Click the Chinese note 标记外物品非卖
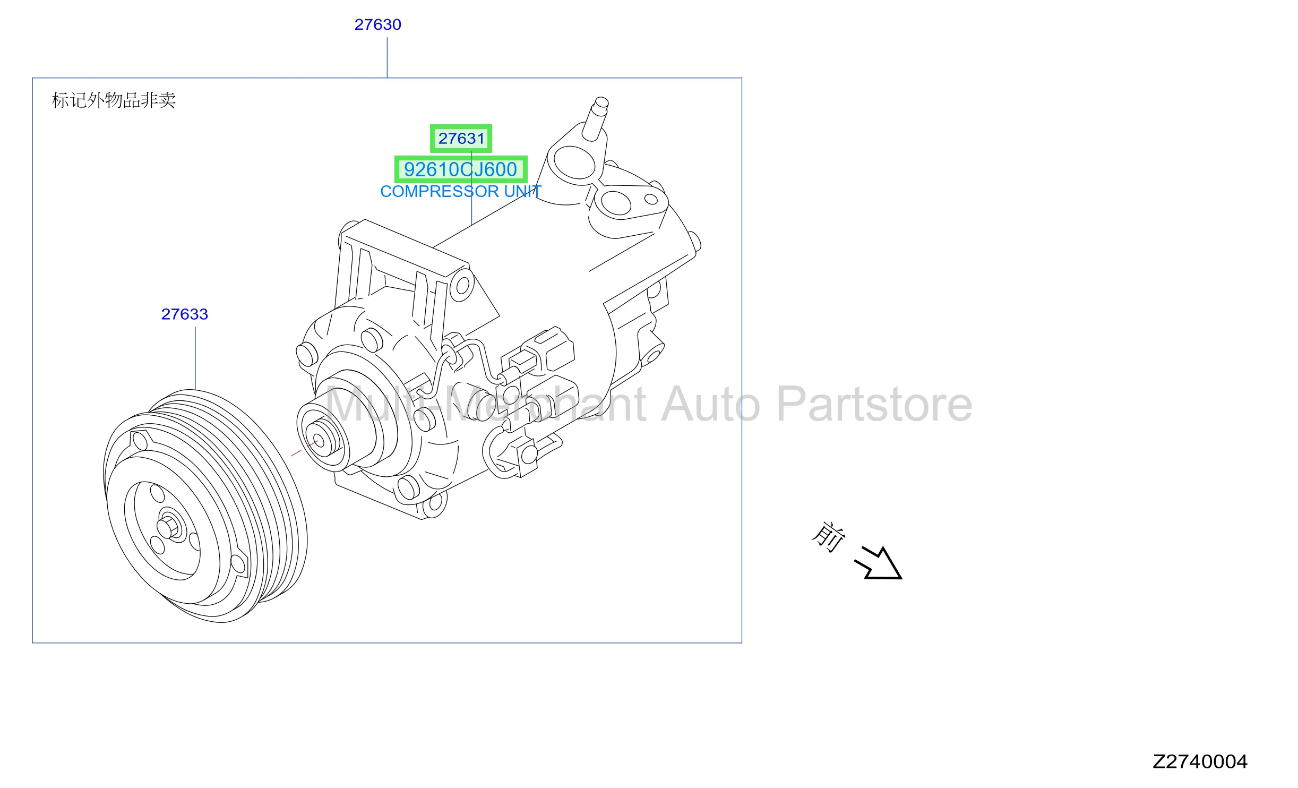This screenshot has width=1298, height=788. [114, 100]
